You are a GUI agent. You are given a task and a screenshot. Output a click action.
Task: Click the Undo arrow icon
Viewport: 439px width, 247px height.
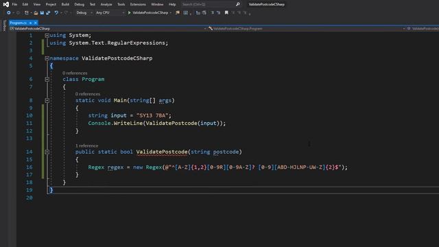[56, 12]
